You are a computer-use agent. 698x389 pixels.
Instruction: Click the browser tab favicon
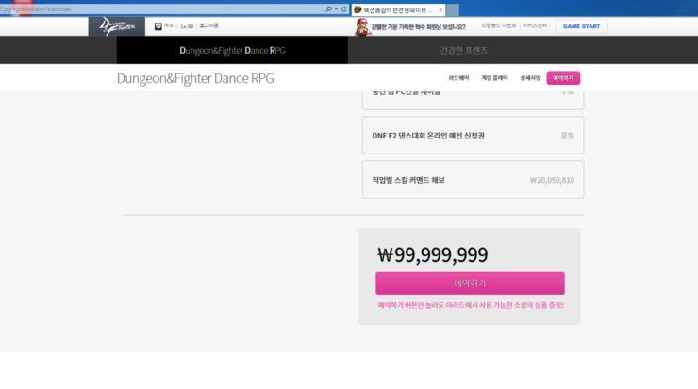click(x=357, y=9)
